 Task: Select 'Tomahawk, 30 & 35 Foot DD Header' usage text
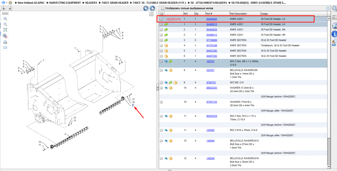280,46
